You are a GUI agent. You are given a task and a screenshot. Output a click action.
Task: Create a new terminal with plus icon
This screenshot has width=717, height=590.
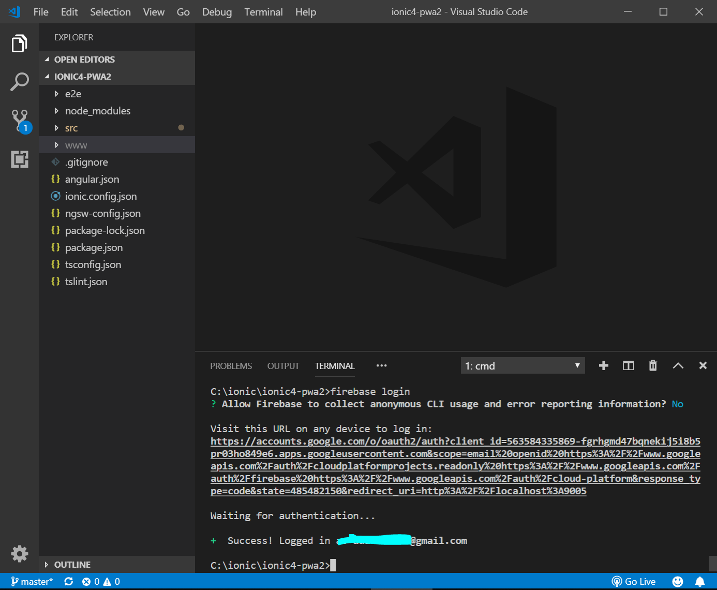603,366
